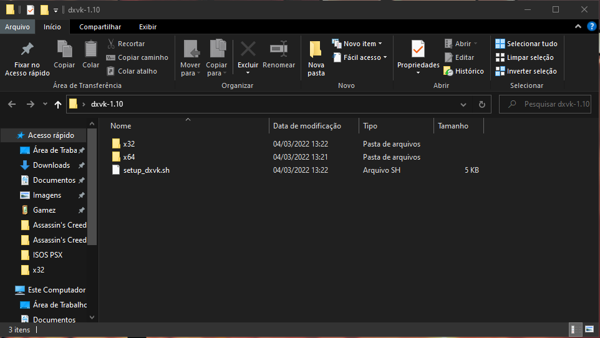Switch to the Início ribbon tab
This screenshot has width=600, height=338.
tap(52, 27)
